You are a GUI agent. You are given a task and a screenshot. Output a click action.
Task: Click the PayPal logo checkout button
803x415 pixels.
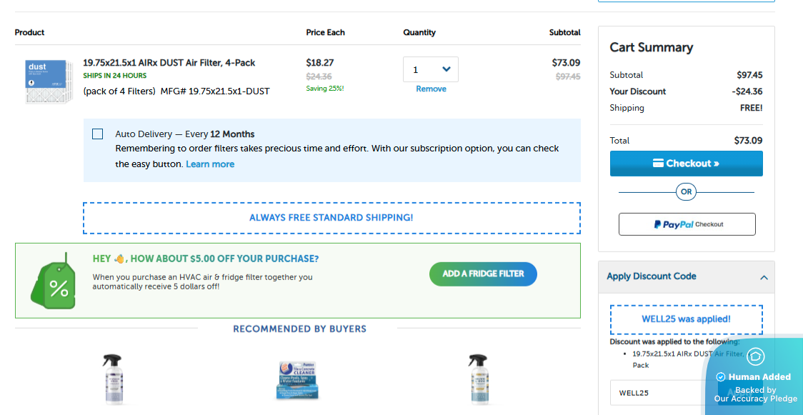pyautogui.click(x=687, y=224)
